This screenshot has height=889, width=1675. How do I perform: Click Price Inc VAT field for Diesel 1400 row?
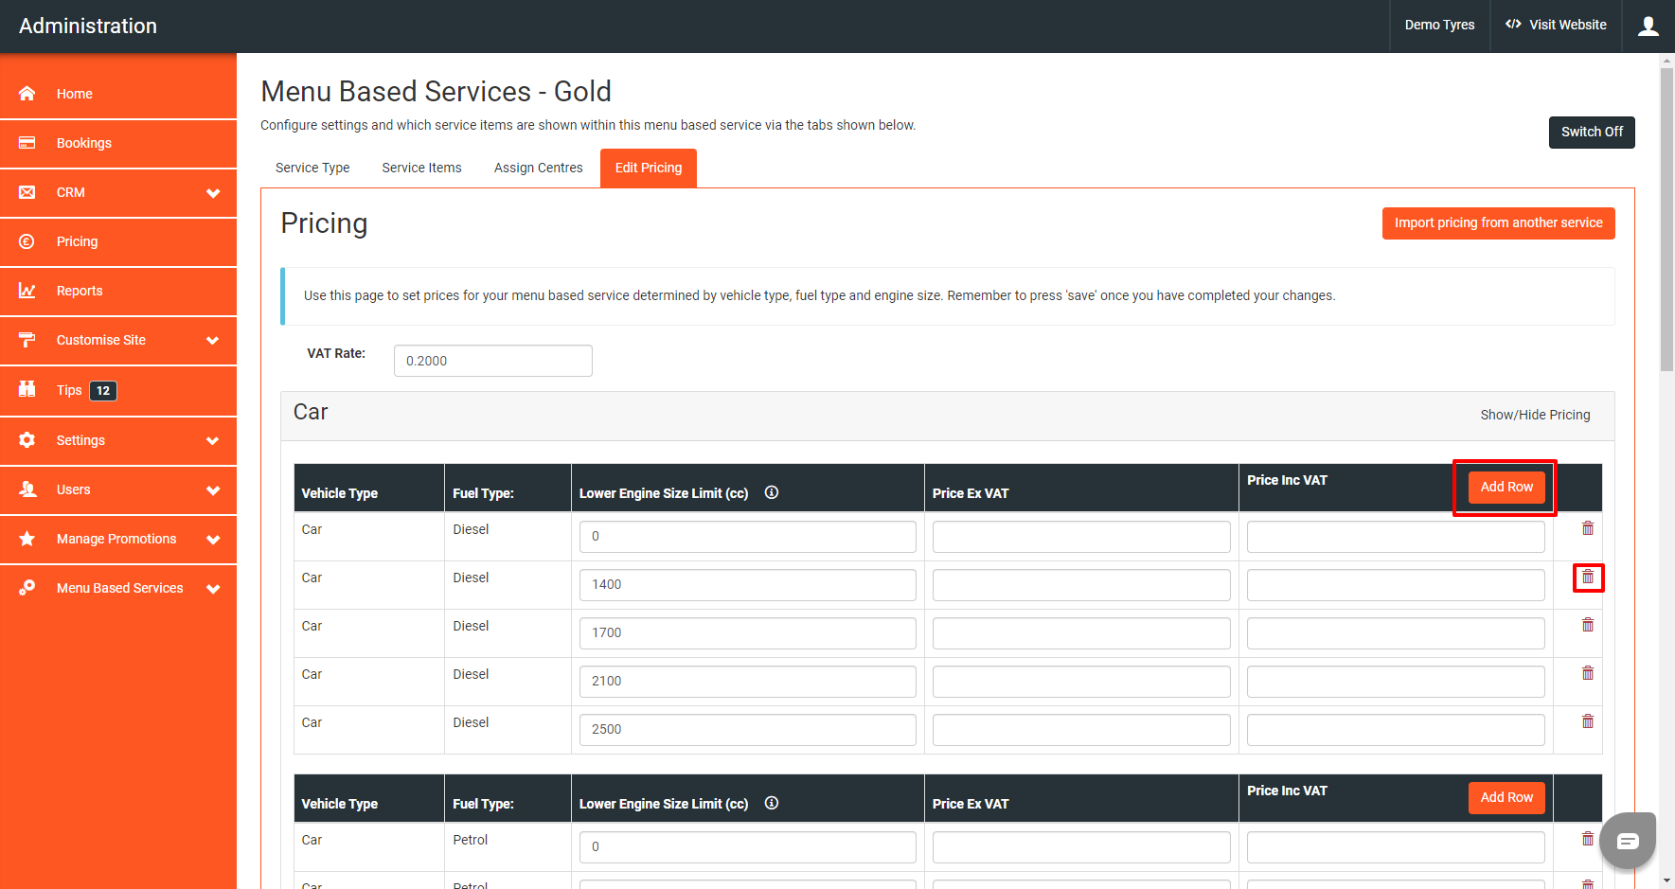1396,584
